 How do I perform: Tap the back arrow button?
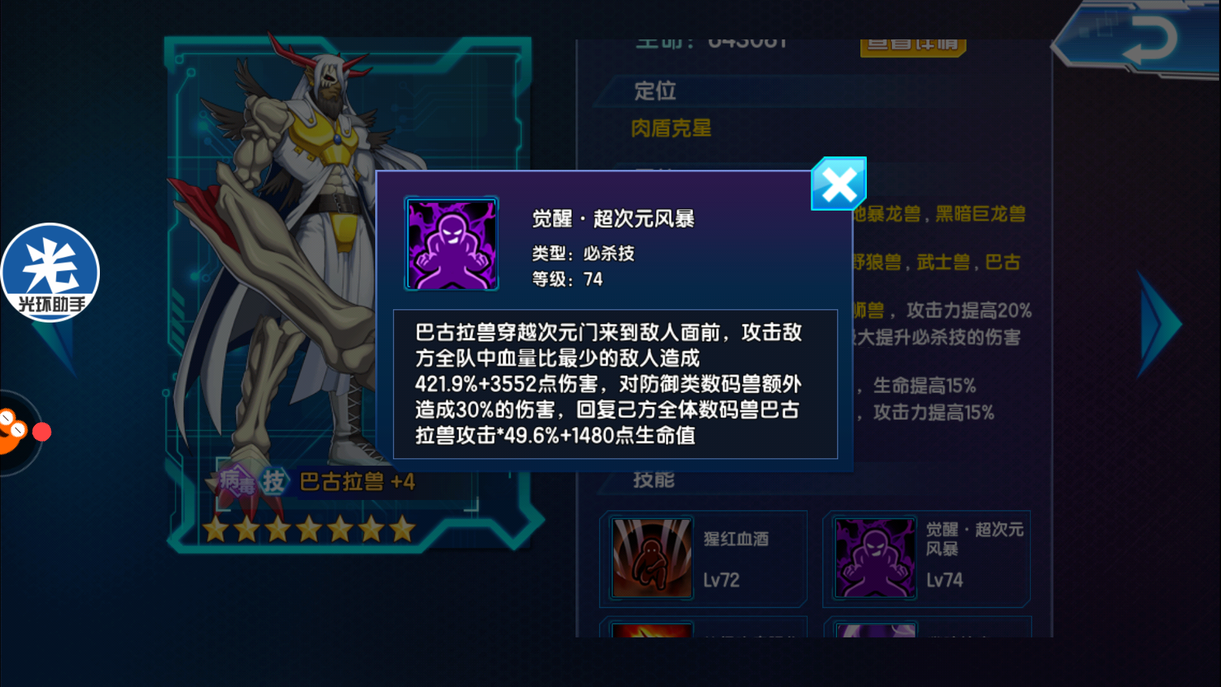[x=1138, y=39]
